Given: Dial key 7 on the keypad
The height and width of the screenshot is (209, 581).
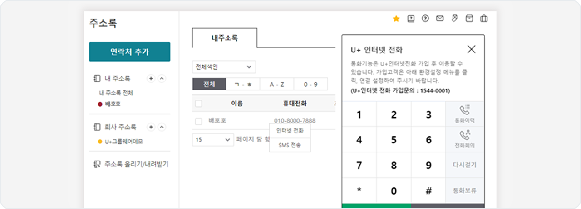Looking at the screenshot, I should pos(359,165).
